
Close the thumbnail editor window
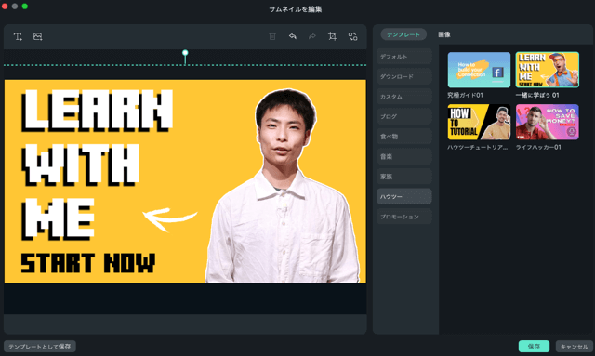[x=5, y=7]
